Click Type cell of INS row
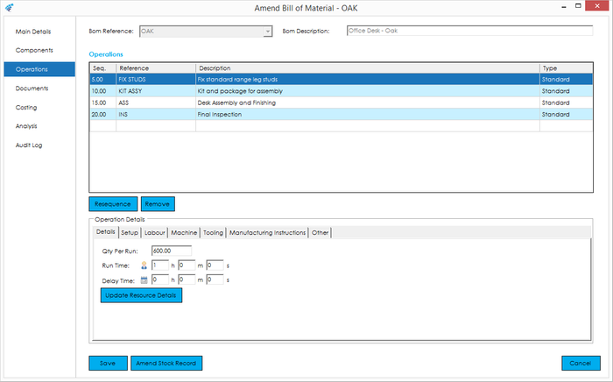The height and width of the screenshot is (382, 613). (x=566, y=115)
